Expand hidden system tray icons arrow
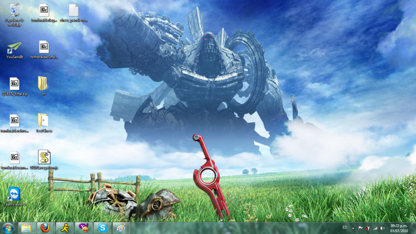 pyautogui.click(x=353, y=228)
